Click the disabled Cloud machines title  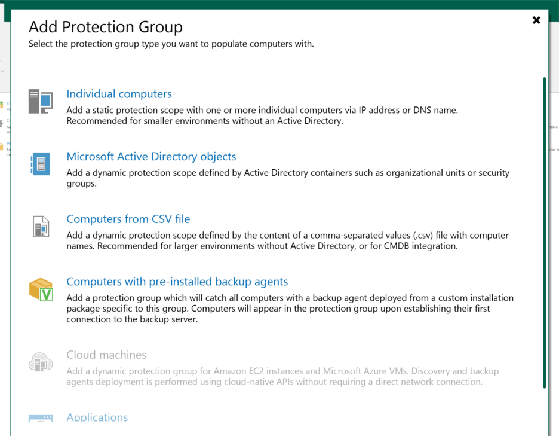coord(106,355)
